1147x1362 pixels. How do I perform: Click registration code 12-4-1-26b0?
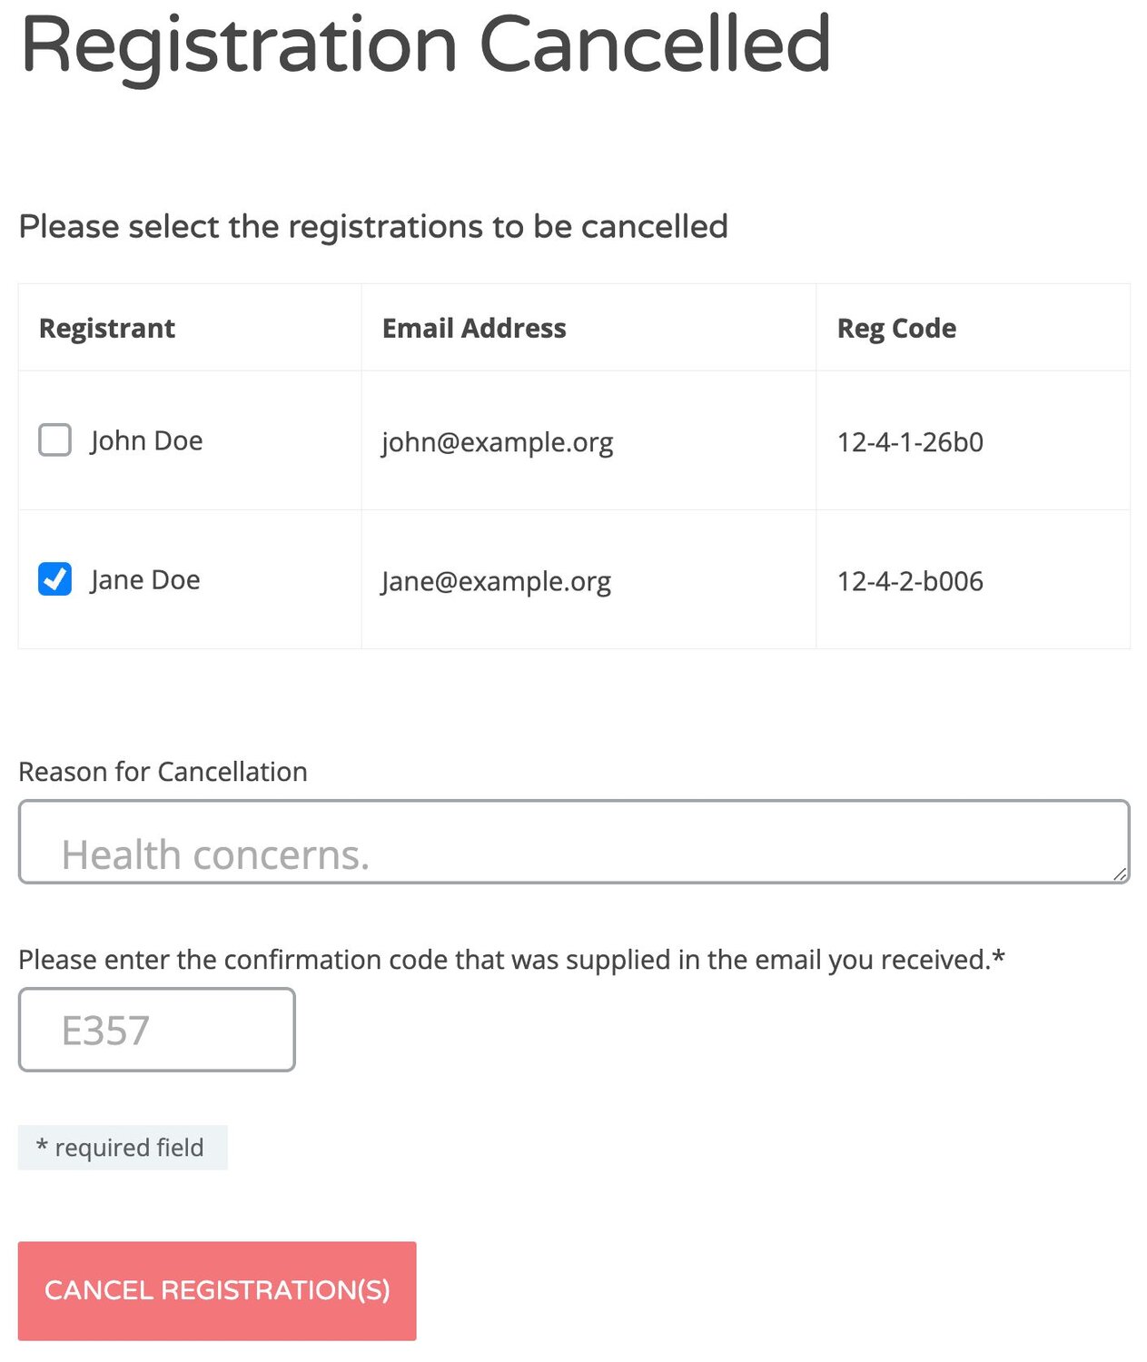click(x=910, y=442)
